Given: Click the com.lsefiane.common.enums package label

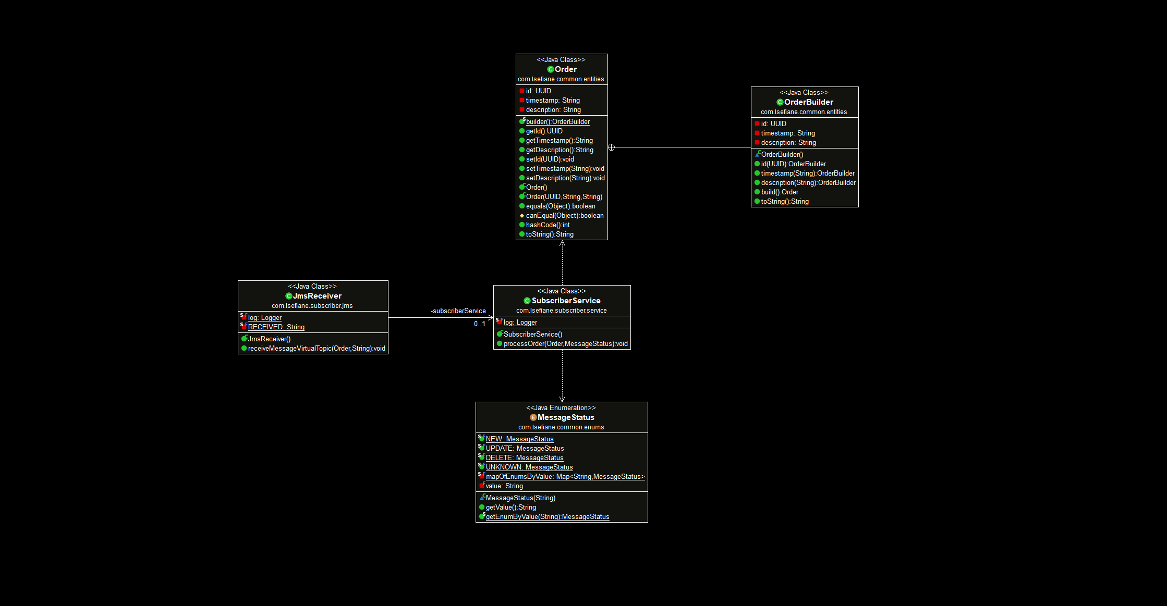Looking at the screenshot, I should click(561, 427).
